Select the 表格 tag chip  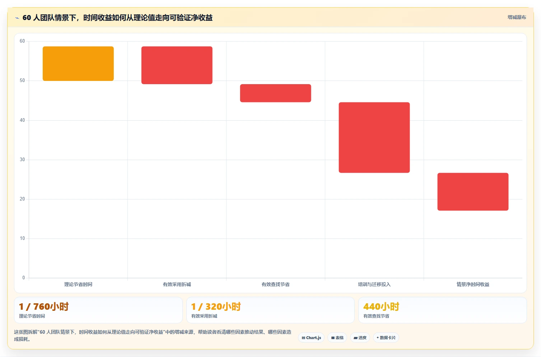tap(337, 338)
